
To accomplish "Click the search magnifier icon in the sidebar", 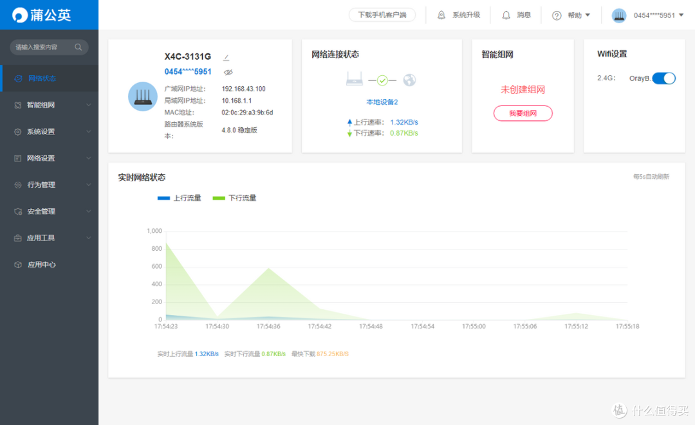I will pyautogui.click(x=79, y=47).
